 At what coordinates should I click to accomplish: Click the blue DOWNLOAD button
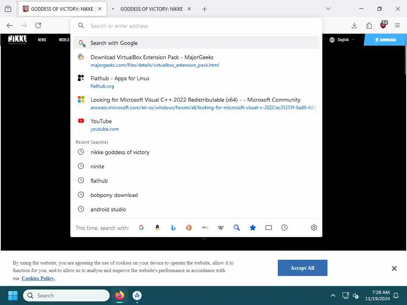[x=385, y=40]
